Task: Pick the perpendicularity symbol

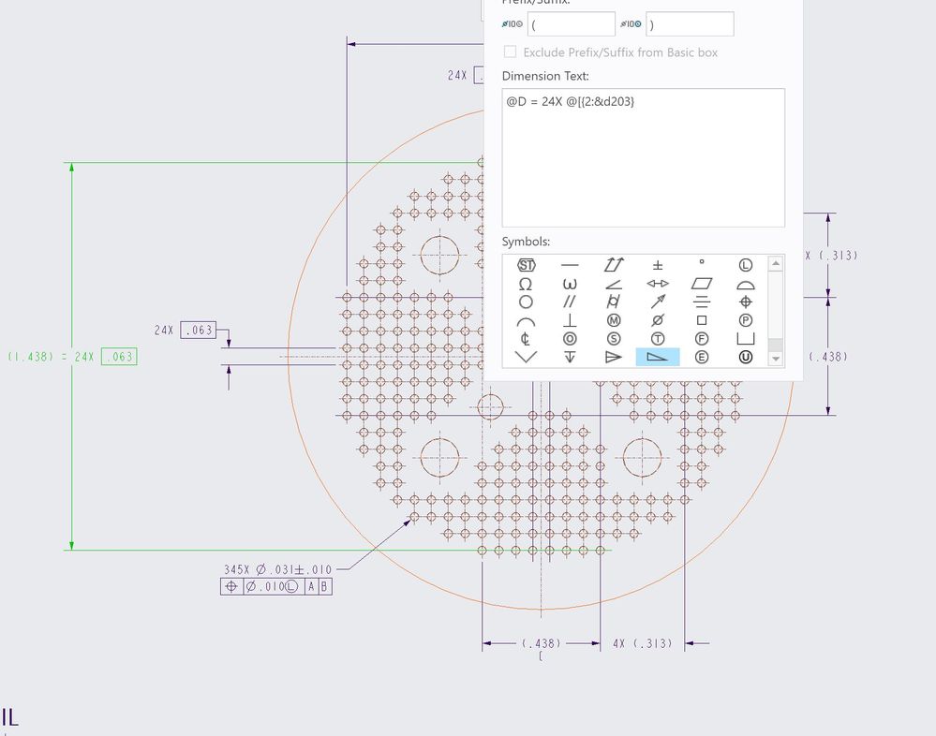Action: coord(570,320)
